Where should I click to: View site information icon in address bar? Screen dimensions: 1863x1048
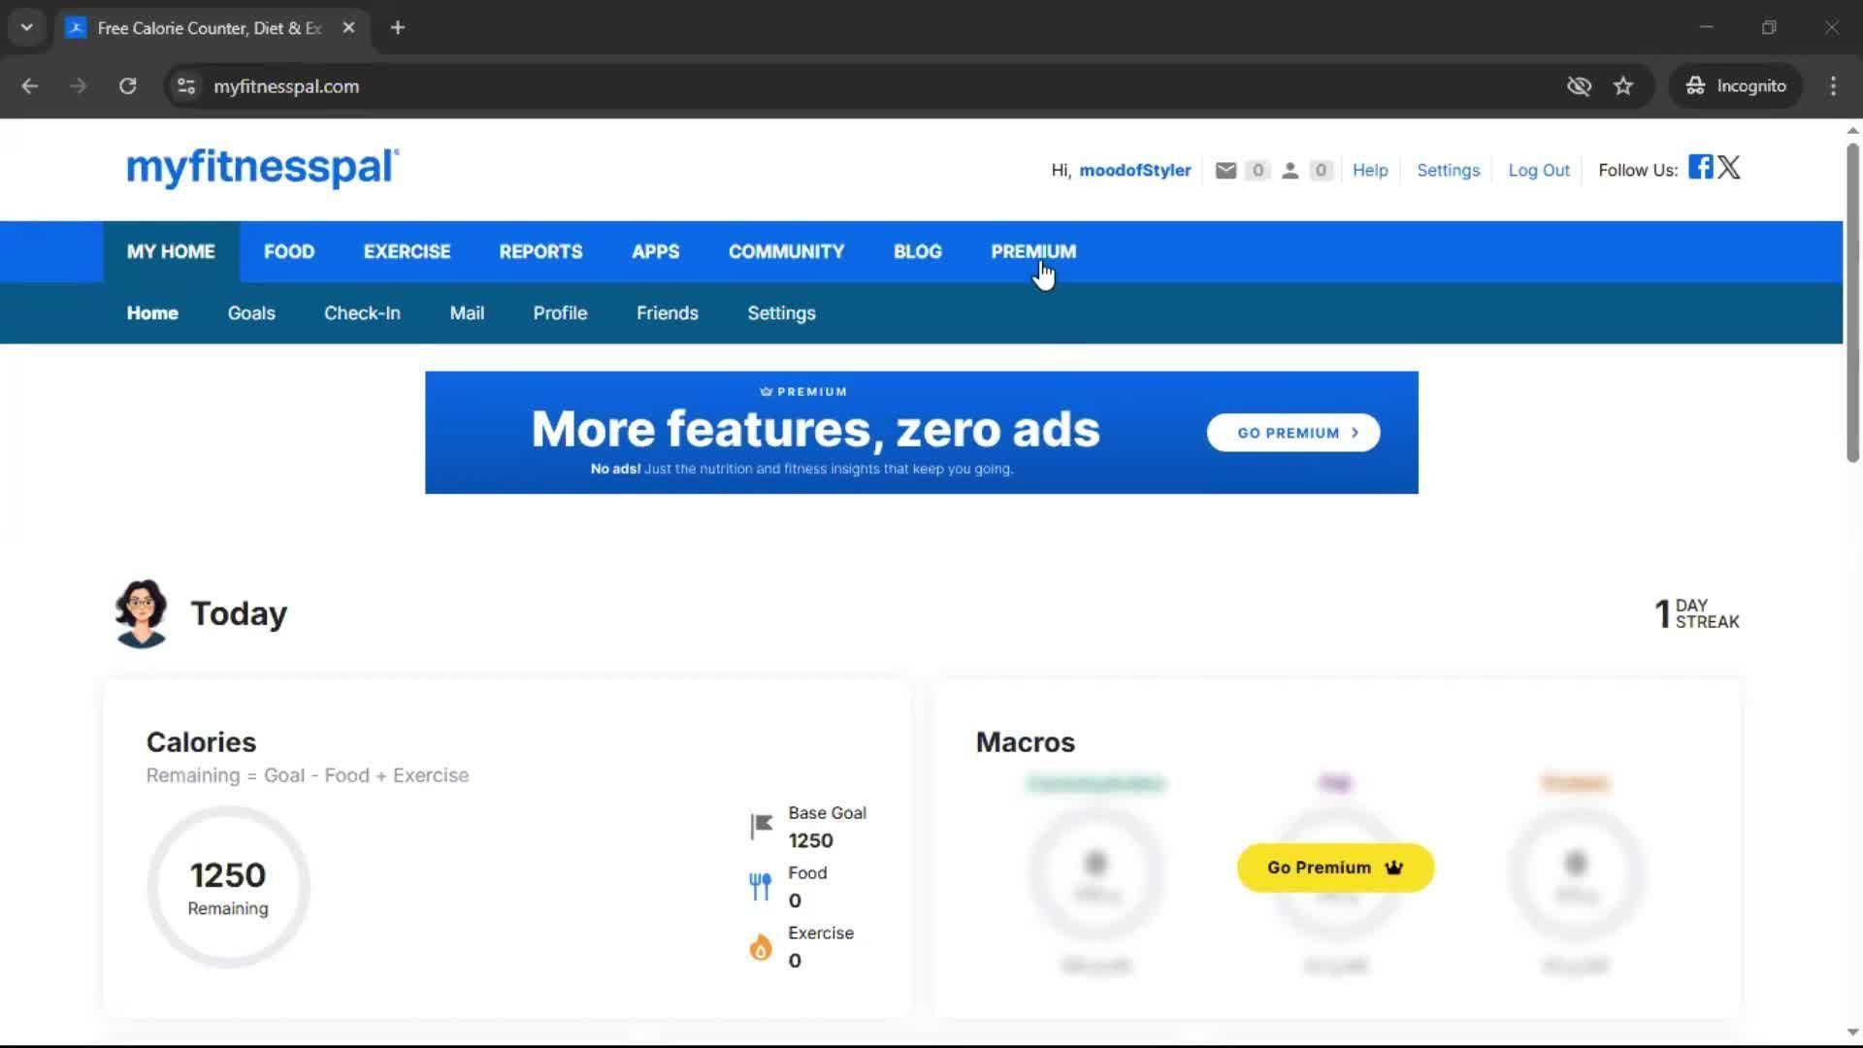(186, 86)
